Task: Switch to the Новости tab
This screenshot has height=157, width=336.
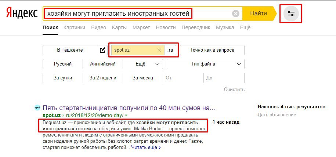Action: [x=166, y=27]
